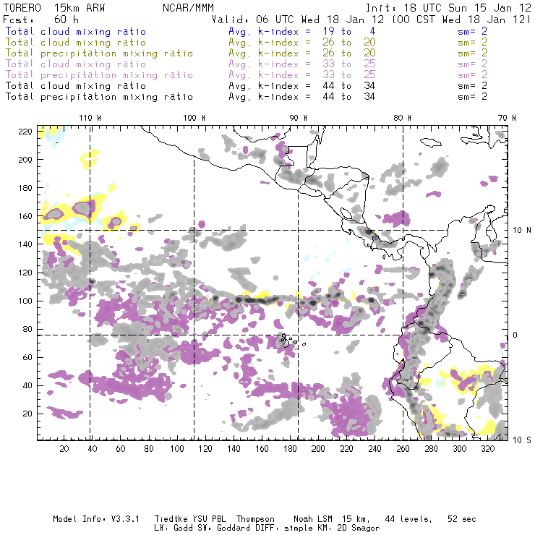
Task: Click the 'Thompson' microphysics label
Action: point(255,519)
